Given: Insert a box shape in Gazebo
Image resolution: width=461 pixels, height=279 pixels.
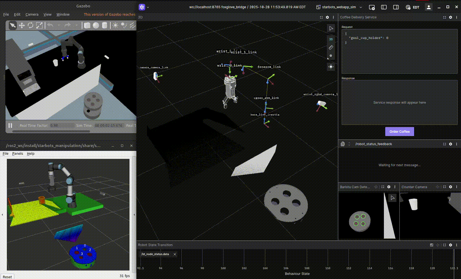Looking at the screenshot, I should [x=87, y=25].
